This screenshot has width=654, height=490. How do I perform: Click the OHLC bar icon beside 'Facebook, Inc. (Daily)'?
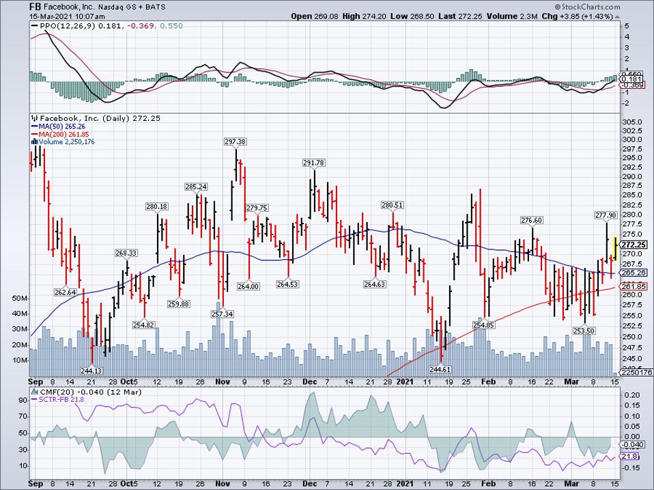point(34,118)
